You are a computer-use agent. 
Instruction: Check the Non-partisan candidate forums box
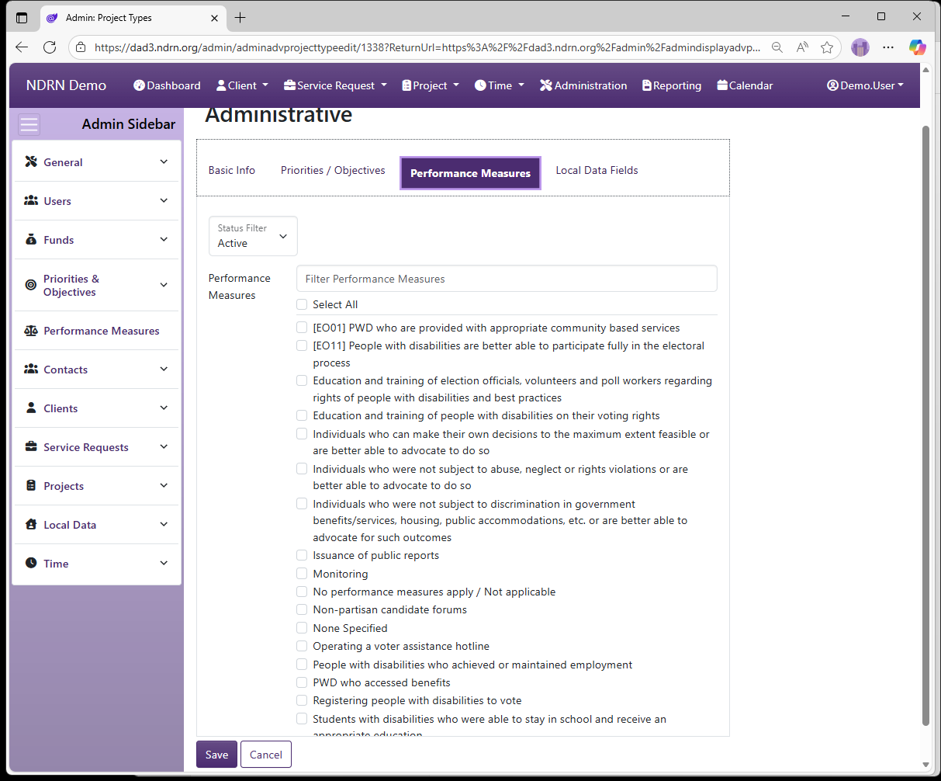(302, 609)
